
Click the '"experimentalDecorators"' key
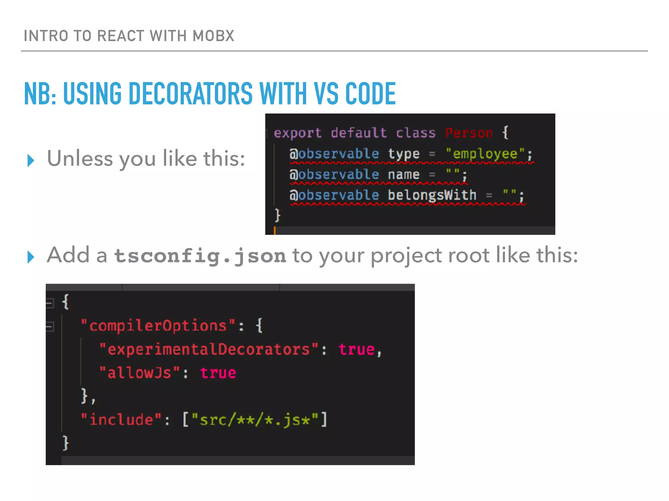coord(209,349)
